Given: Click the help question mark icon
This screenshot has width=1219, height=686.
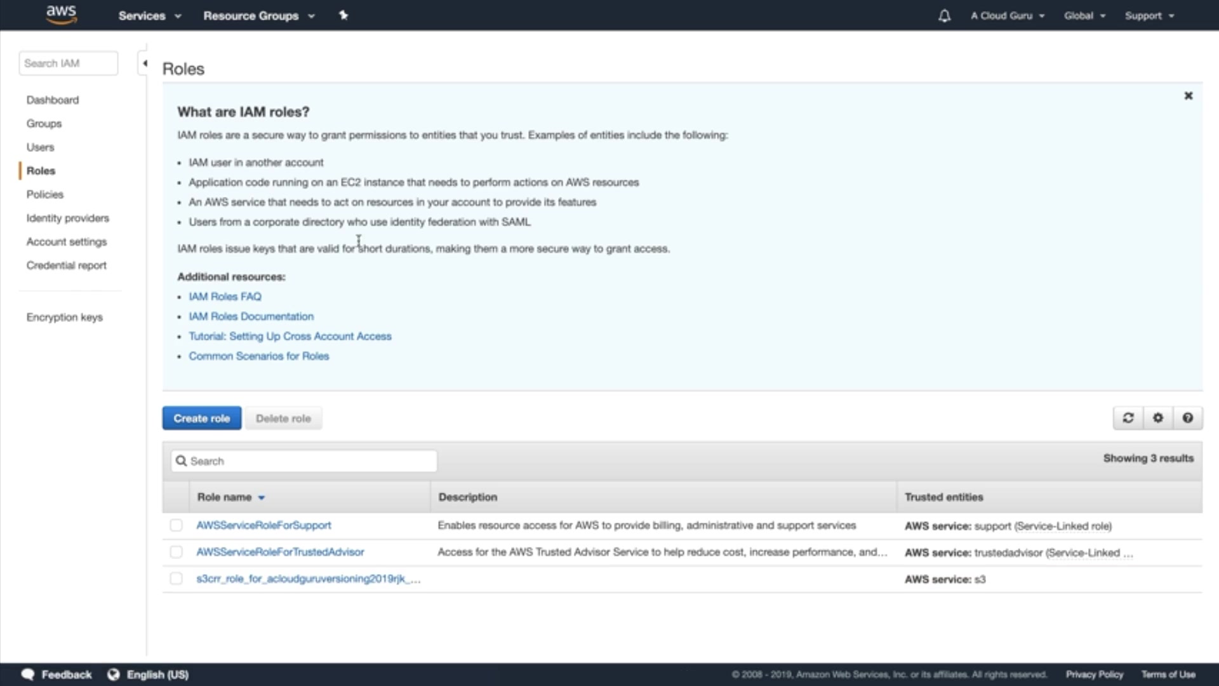Looking at the screenshot, I should pyautogui.click(x=1188, y=418).
